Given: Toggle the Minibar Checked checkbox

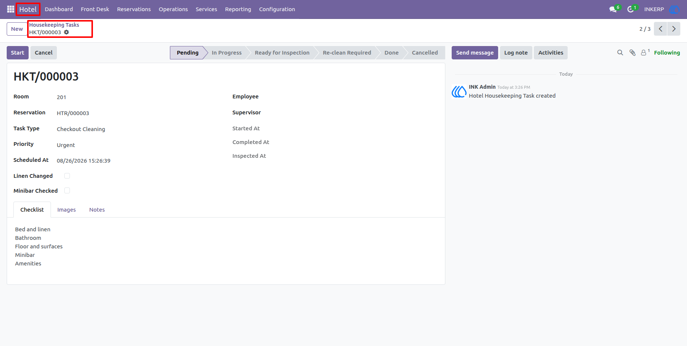Looking at the screenshot, I should [67, 191].
